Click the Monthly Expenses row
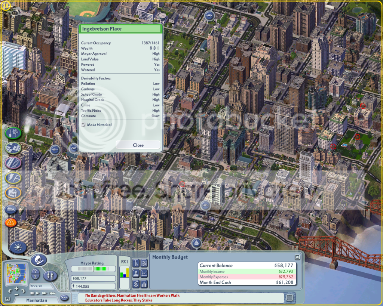Image resolution: width=383 pixels, height=306 pixels. (247, 277)
